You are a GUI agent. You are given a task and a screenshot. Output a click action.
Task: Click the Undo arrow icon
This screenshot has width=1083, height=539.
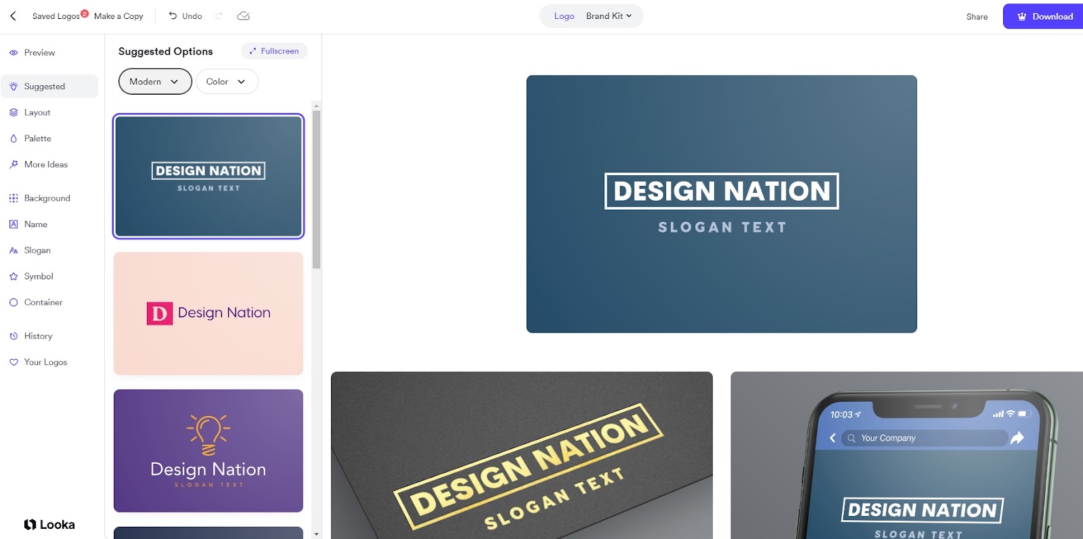[x=173, y=16]
